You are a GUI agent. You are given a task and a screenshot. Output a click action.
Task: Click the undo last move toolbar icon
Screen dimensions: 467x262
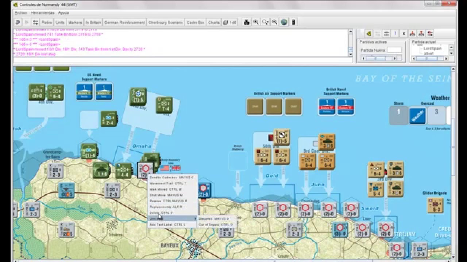click(18, 22)
